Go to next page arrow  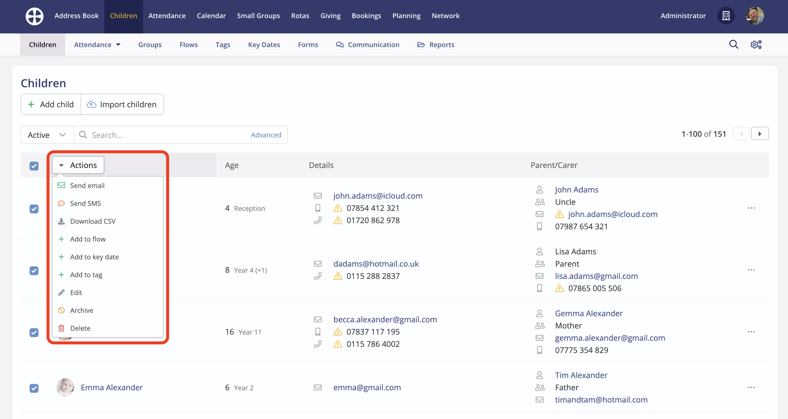(760, 134)
